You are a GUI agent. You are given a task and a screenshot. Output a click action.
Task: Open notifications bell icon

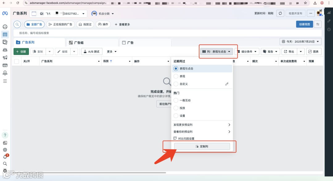(5, 157)
